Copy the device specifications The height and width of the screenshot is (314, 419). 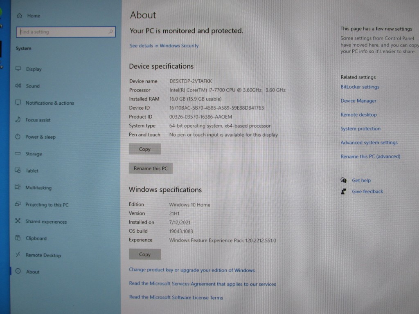pos(144,149)
